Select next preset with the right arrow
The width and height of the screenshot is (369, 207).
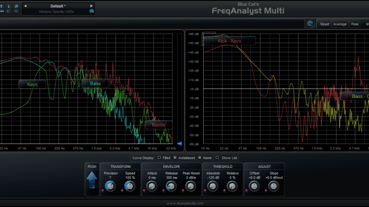point(91,6)
